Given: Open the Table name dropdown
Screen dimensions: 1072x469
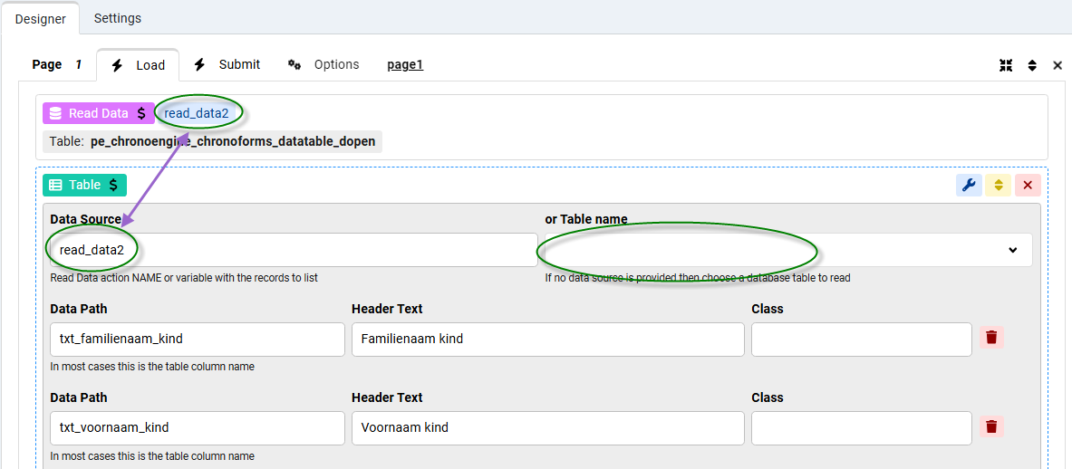Looking at the screenshot, I should pyautogui.click(x=788, y=250).
